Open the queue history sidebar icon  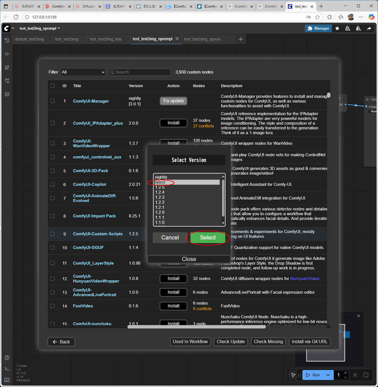point(7,41)
